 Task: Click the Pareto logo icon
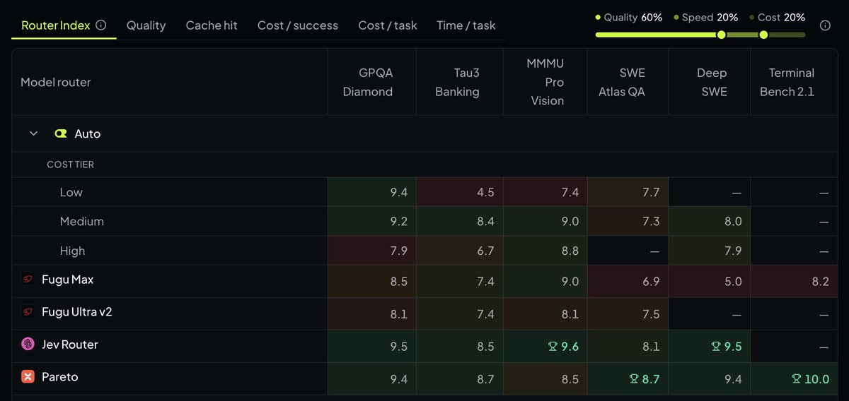[28, 377]
